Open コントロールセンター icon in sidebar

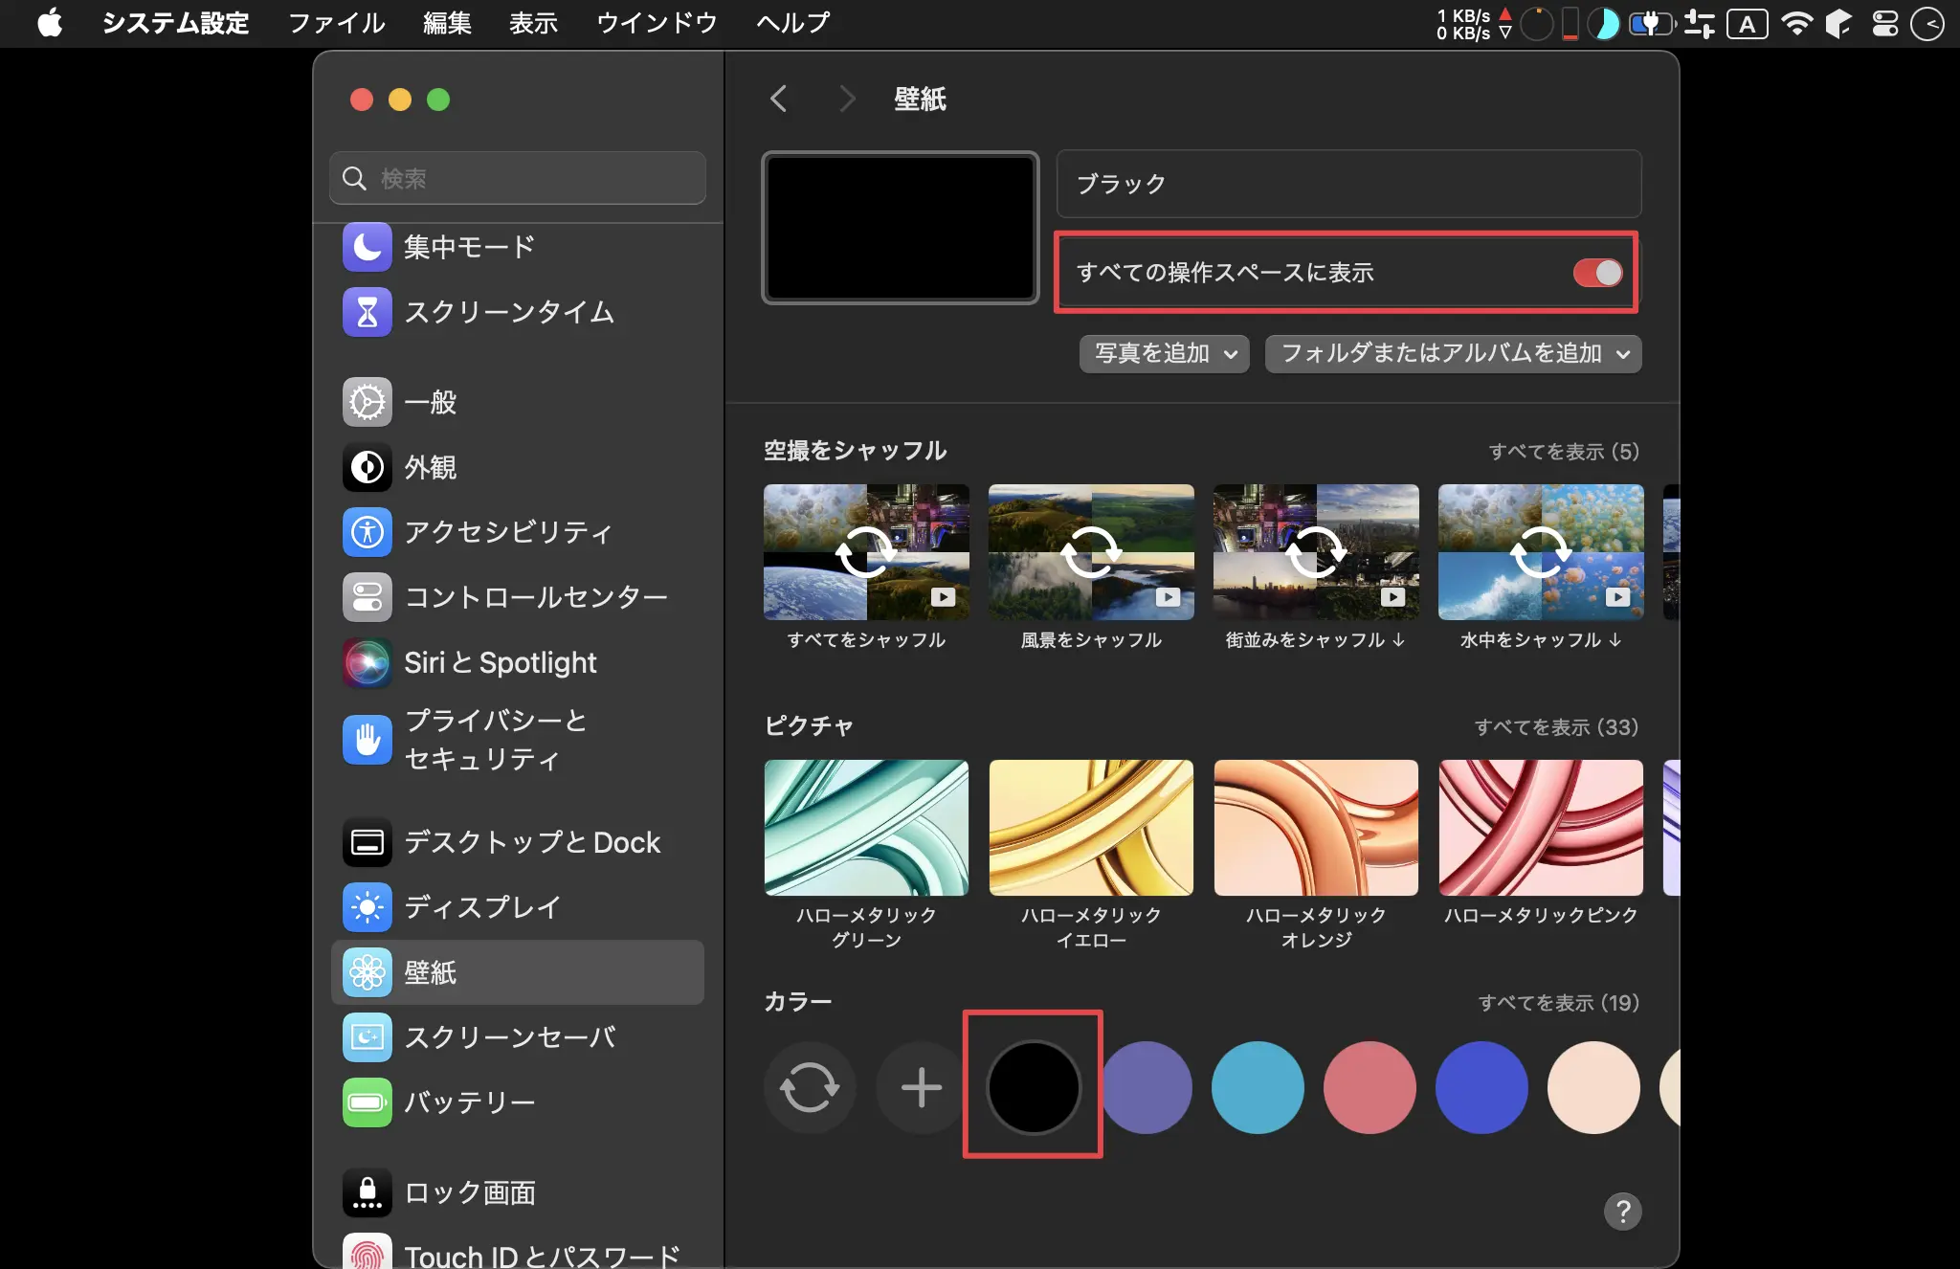[367, 597]
